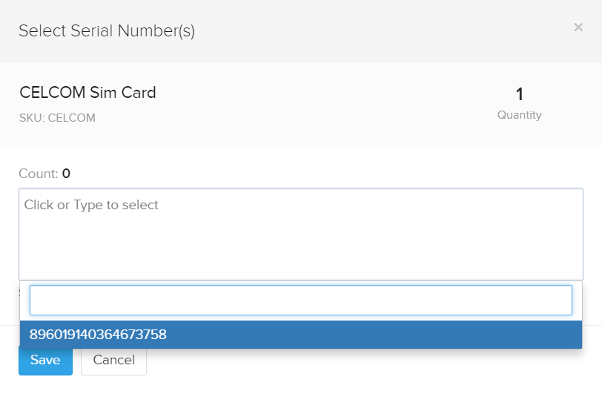Click the CELCOM Sim Card product name
Screen dimensions: 602x394
tap(87, 93)
